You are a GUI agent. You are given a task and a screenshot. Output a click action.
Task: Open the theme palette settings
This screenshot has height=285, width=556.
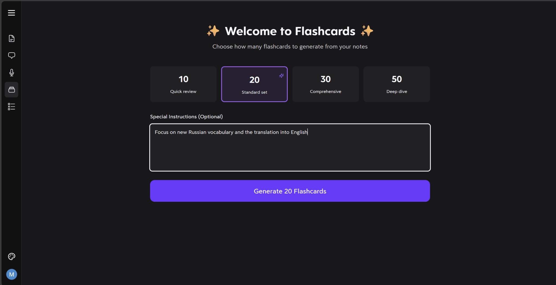pyautogui.click(x=11, y=256)
